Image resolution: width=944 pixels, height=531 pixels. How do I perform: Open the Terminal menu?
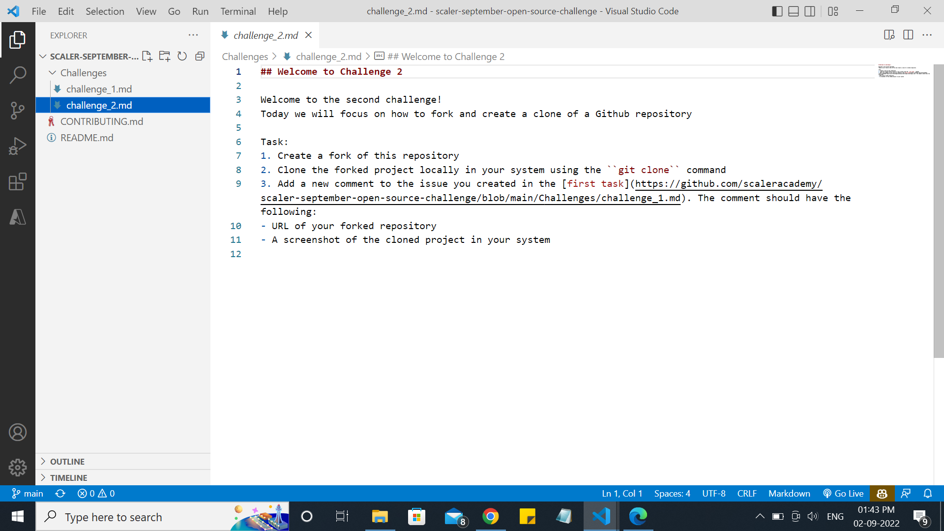pos(238,11)
